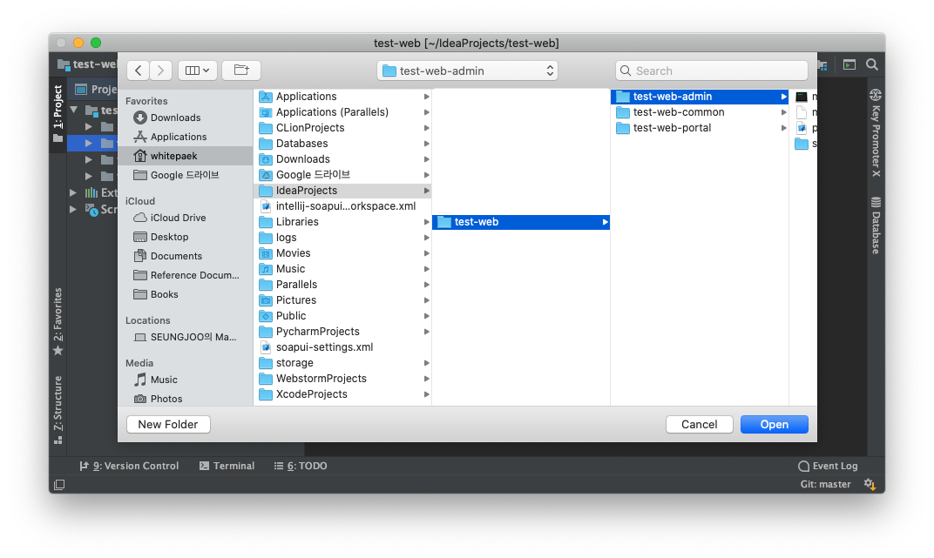Select test-web-portal folder
934x558 pixels.
click(700, 128)
